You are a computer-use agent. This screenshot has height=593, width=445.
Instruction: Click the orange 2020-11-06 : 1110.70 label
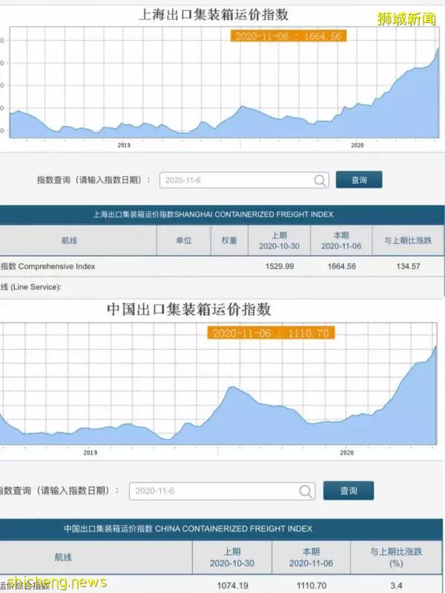[271, 333]
